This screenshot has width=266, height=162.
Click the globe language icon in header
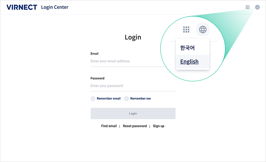(x=257, y=7)
